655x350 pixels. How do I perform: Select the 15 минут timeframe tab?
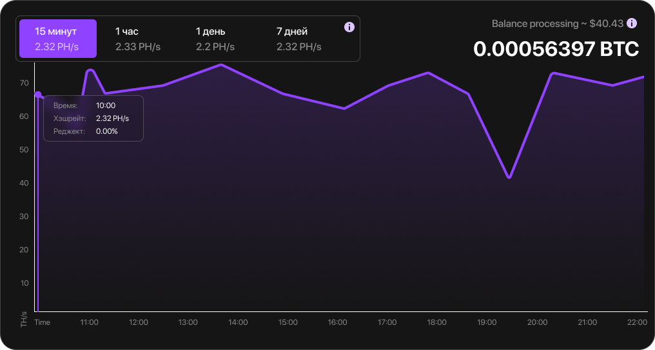[58, 39]
